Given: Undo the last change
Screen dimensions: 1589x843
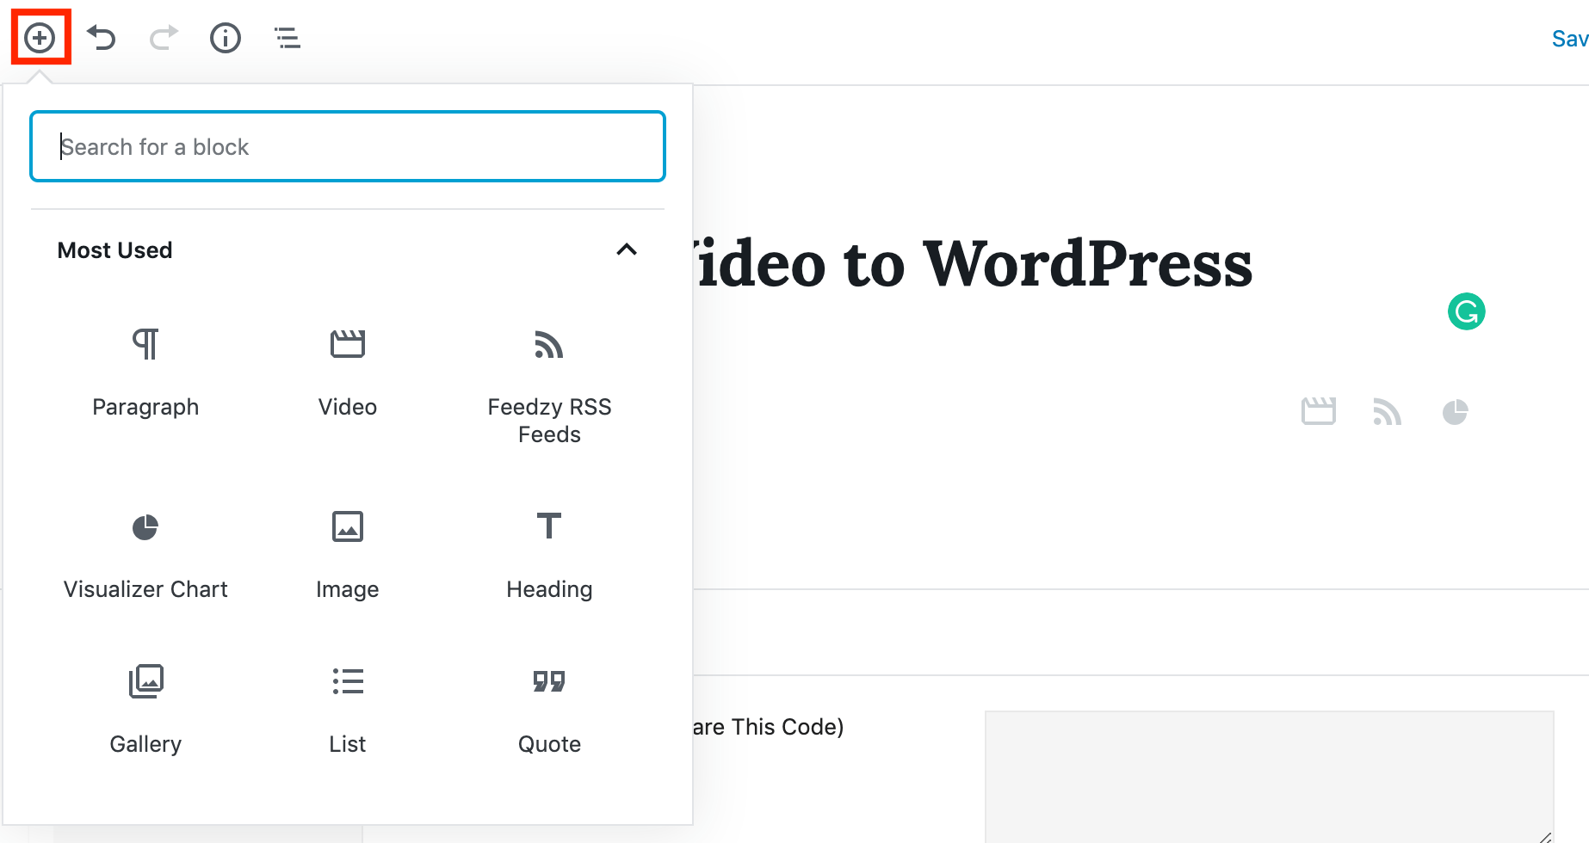Looking at the screenshot, I should (102, 38).
